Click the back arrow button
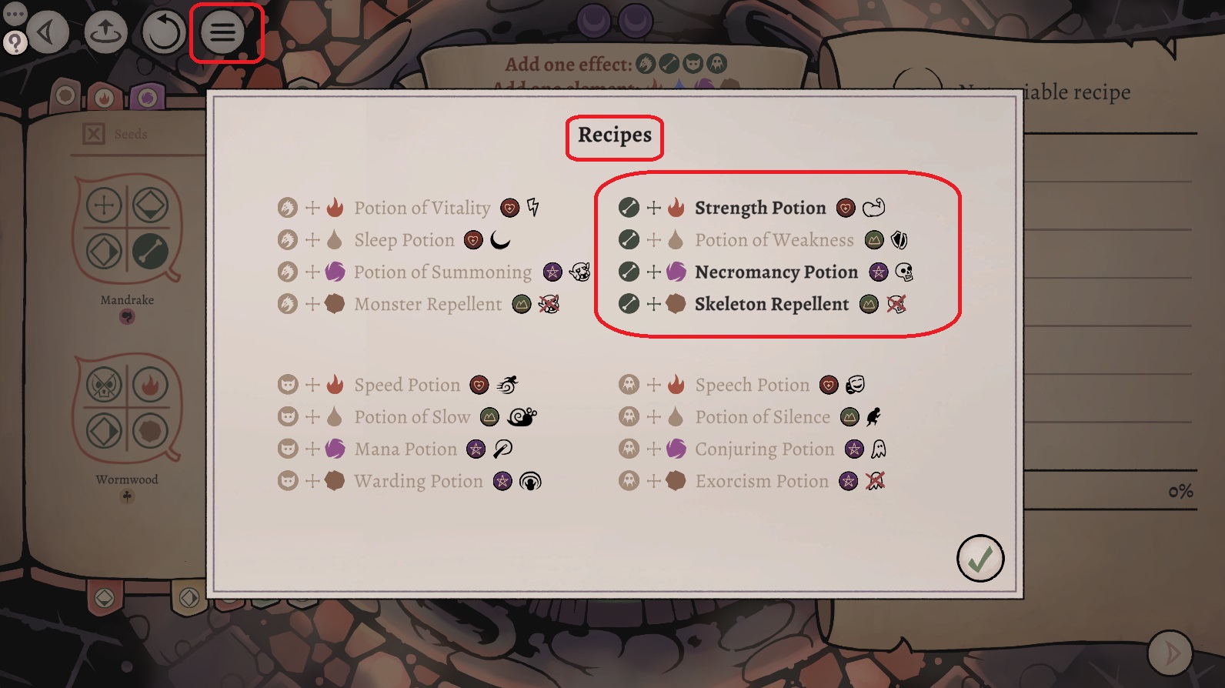 point(48,32)
